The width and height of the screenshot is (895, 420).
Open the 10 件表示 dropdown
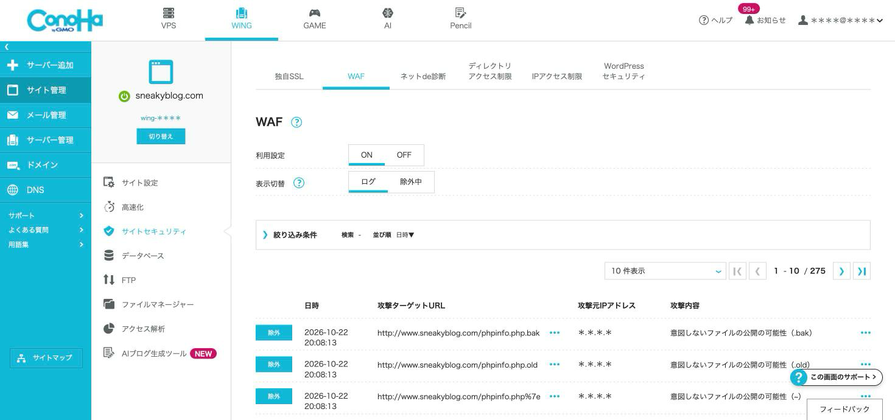pos(665,271)
